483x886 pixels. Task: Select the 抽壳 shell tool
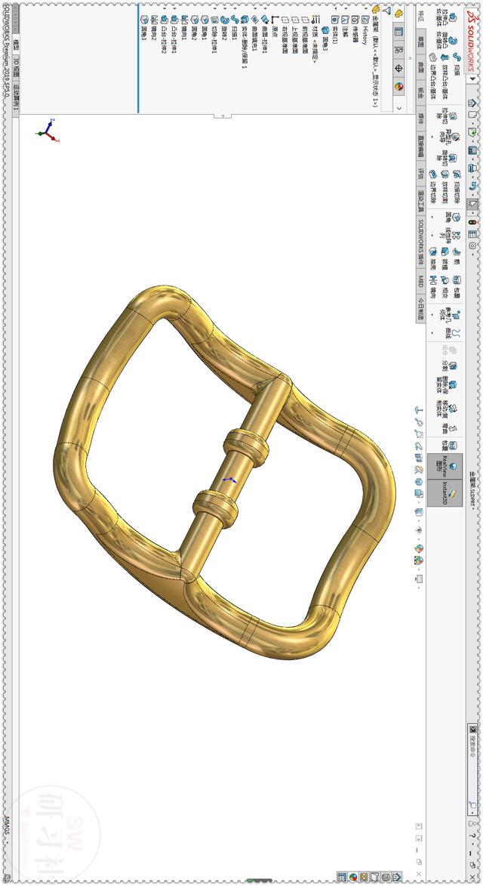(x=432, y=258)
